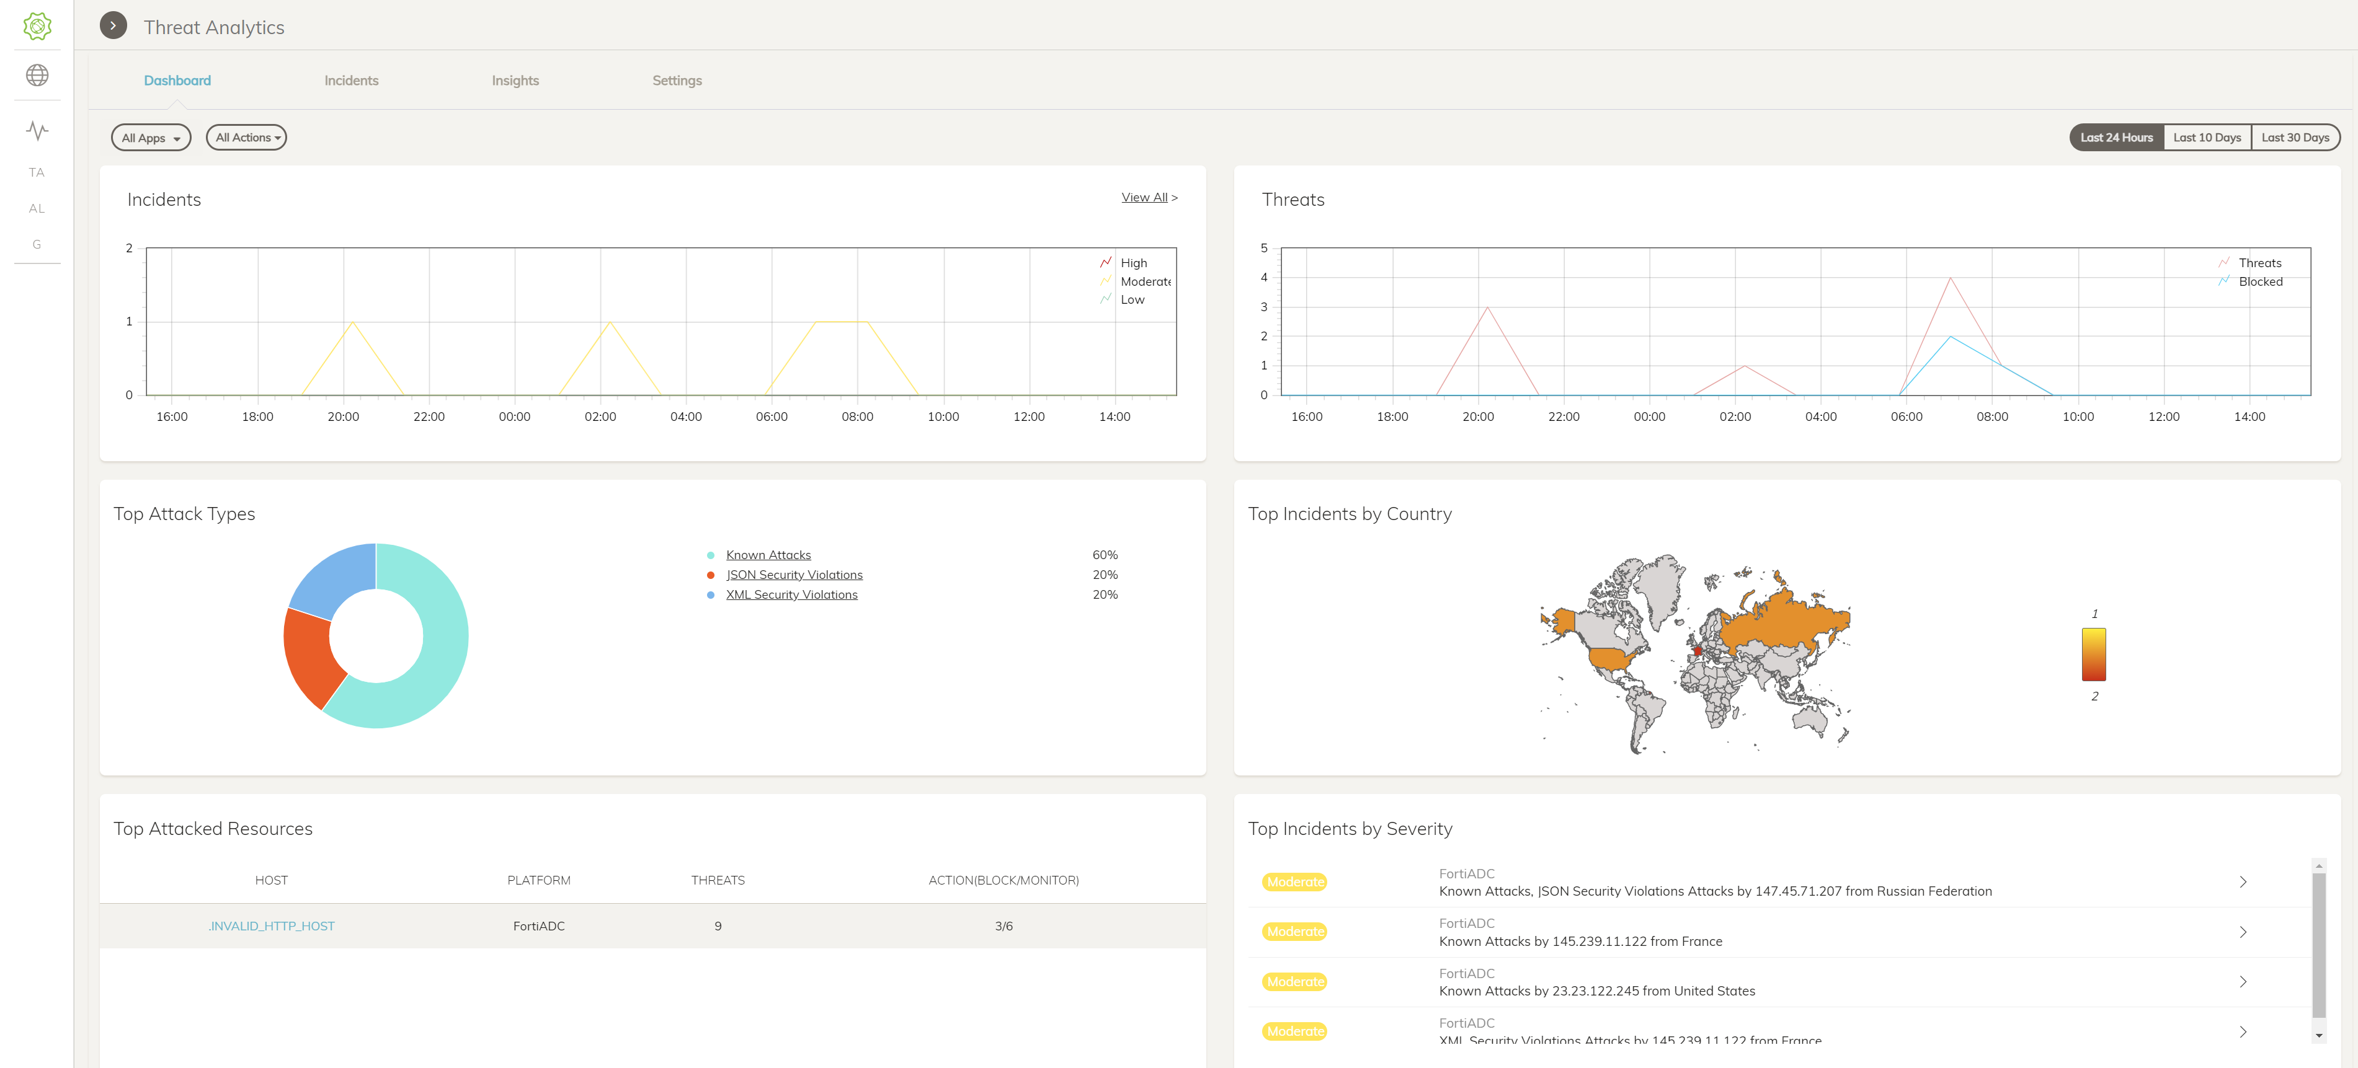Screen dimensions: 2358x1068
Task: Expand Known Attacks 145.239.11.122 France chevron
Action: (2243, 932)
